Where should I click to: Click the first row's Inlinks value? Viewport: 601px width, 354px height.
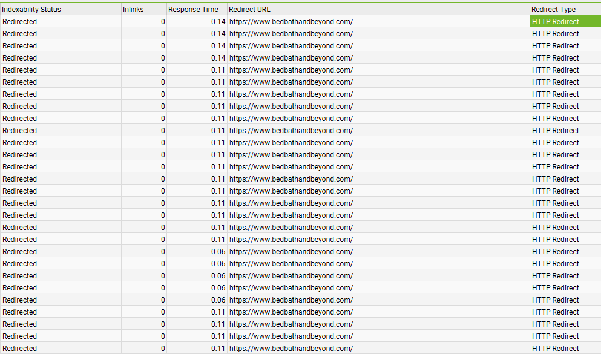tap(162, 22)
